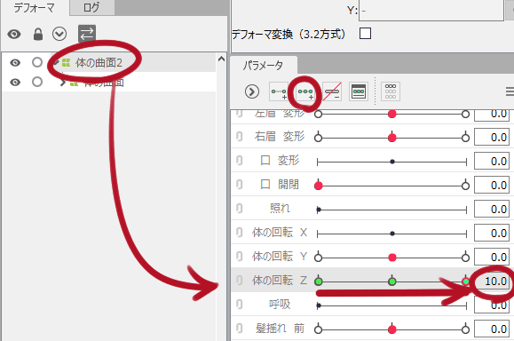Select the 髪揺れ 前 parameter name
This screenshot has width=514, height=341.
click(280, 329)
